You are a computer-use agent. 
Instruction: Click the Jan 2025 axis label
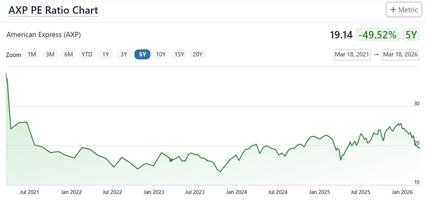pos(319,192)
